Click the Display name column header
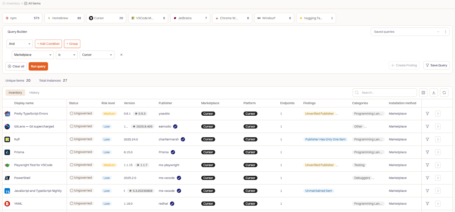This screenshot has height=212, width=455. coord(24,103)
